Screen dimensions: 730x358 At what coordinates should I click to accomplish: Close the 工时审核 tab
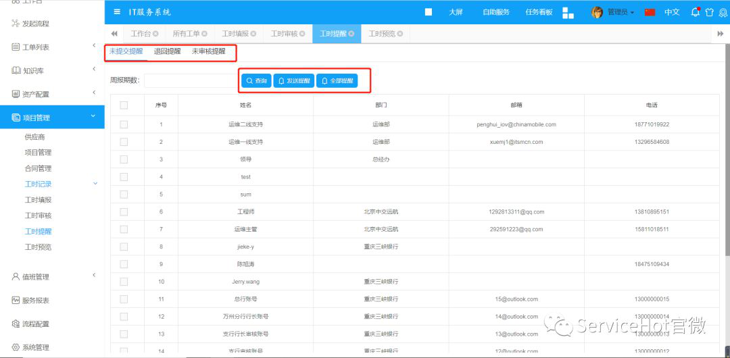point(302,34)
